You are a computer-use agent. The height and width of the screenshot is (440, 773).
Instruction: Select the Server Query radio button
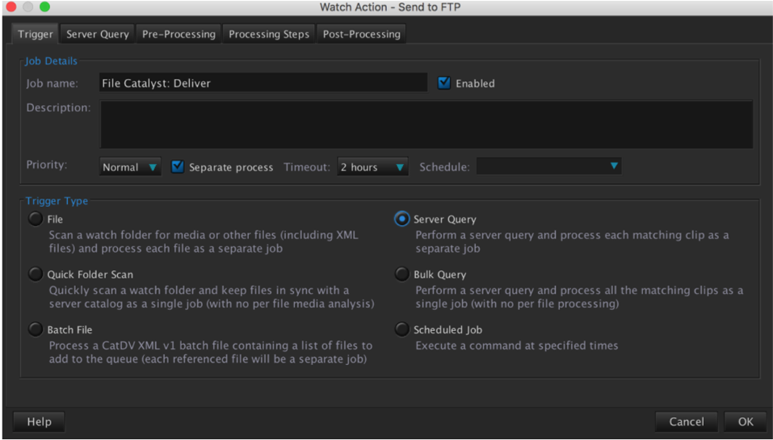(x=401, y=219)
